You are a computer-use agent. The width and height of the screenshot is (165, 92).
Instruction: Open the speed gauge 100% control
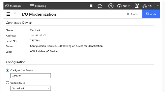tap(123, 6)
